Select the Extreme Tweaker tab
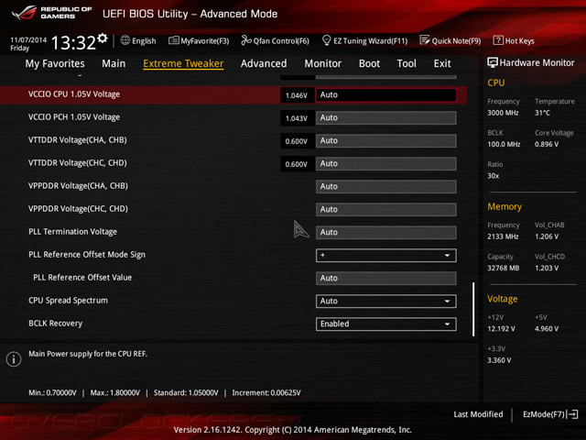 183,63
